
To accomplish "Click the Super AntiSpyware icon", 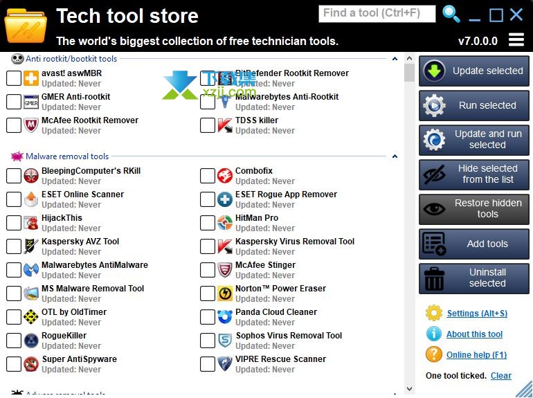I will pos(31,363).
